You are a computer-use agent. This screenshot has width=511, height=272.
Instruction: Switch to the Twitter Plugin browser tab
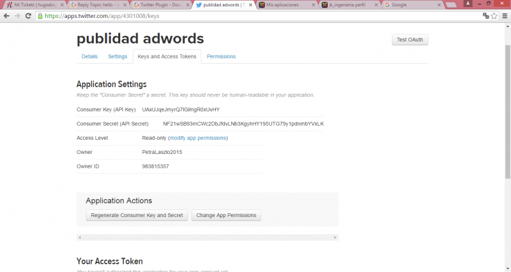[x=161, y=5]
